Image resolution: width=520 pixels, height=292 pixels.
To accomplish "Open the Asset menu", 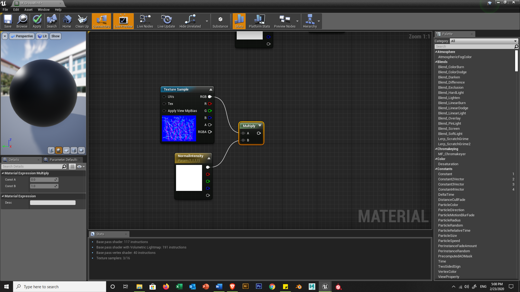I will click(28, 10).
